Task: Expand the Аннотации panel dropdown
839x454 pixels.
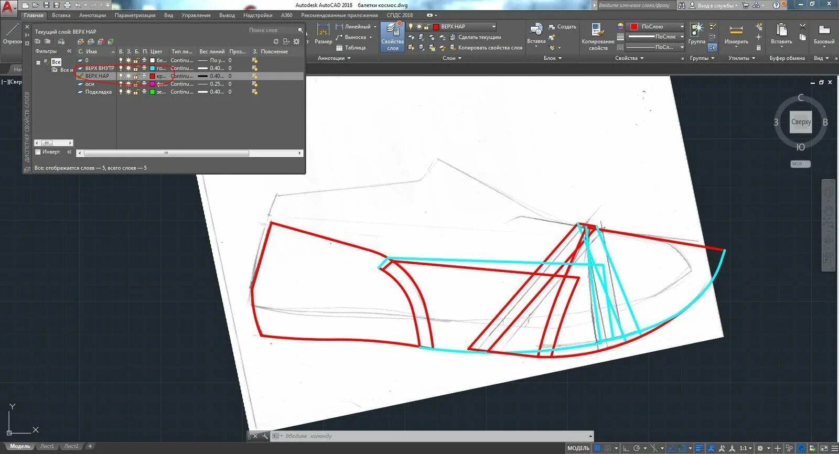Action: [334, 58]
